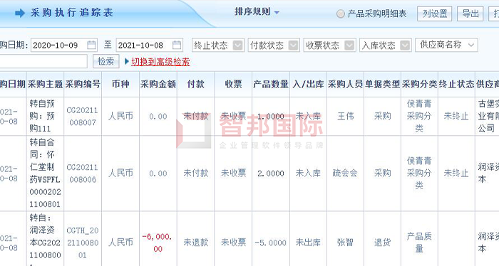Click the 导出 button
499x266 pixels.
470,14
